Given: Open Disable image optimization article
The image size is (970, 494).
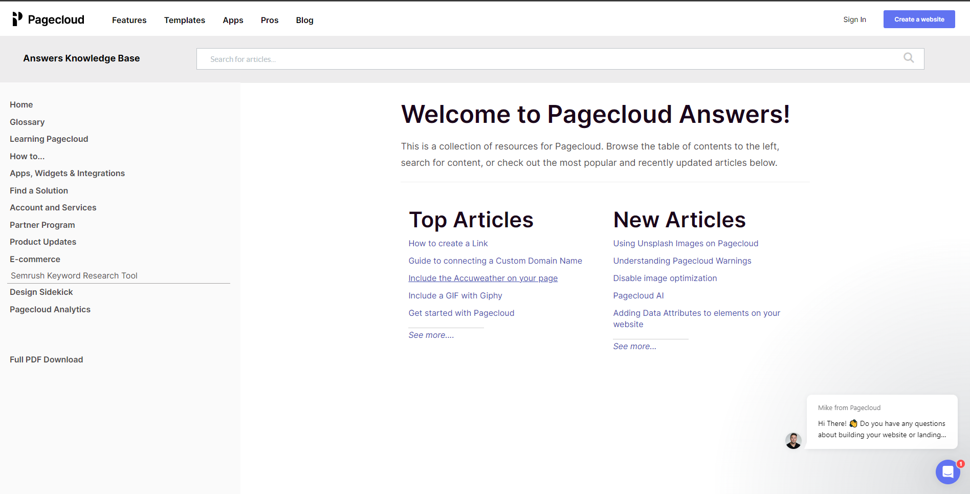Looking at the screenshot, I should click(665, 278).
